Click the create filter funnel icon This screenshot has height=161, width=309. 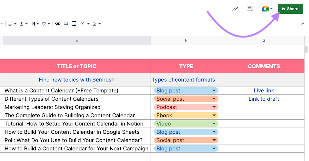coord(82,24)
